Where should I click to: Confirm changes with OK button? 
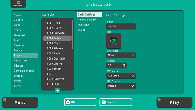pos(80,102)
